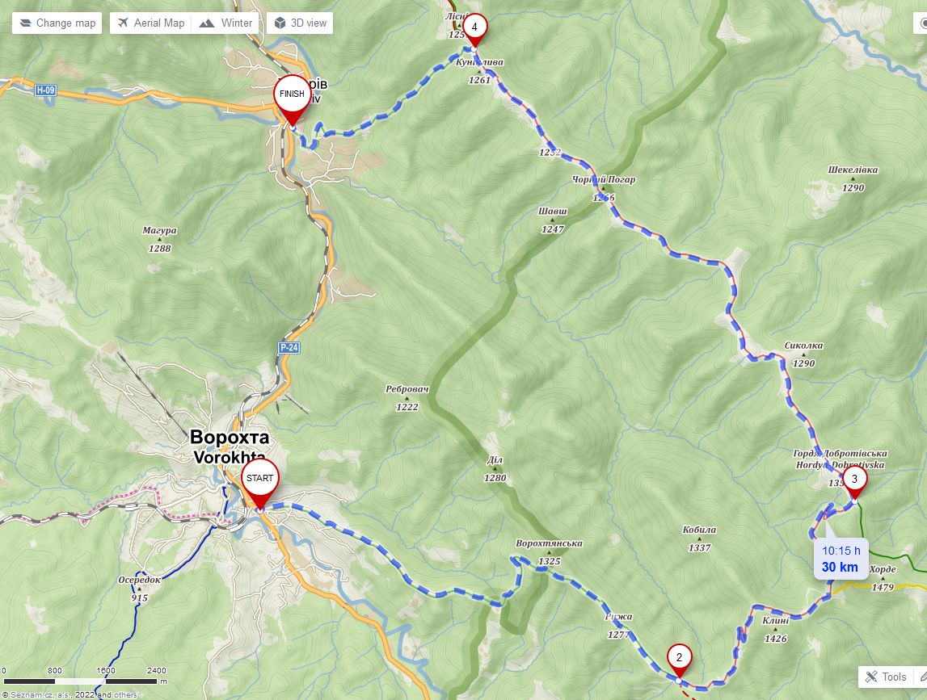Image resolution: width=927 pixels, height=700 pixels.
Task: Switch to Aerial Map view
Action: 151,23
